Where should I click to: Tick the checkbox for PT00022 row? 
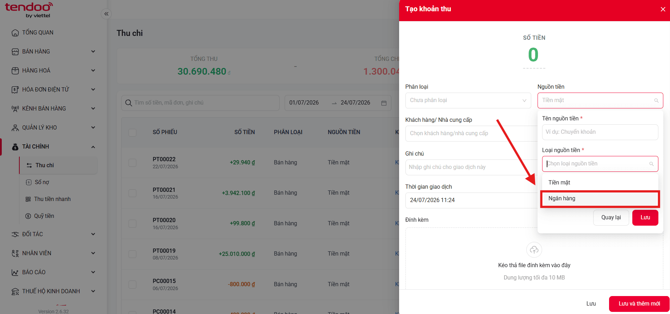(132, 163)
